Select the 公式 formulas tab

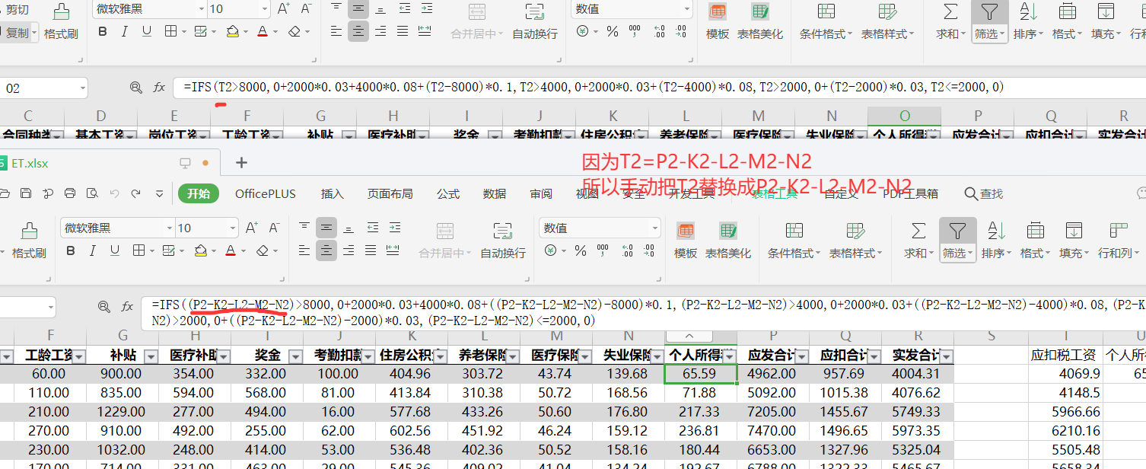[x=448, y=194]
